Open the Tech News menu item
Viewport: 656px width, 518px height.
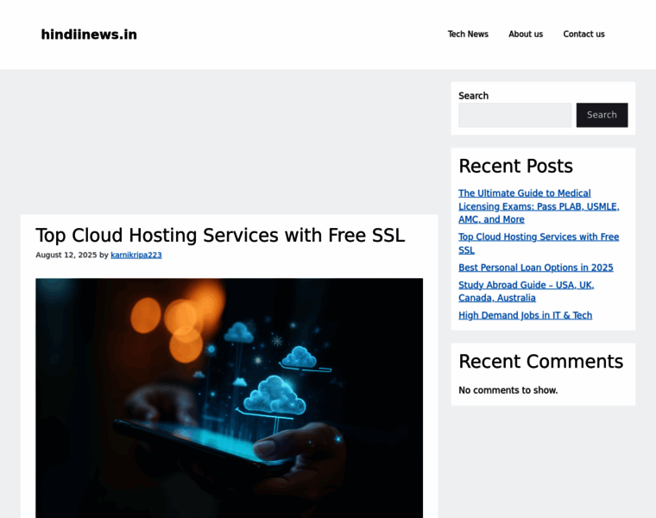pos(468,35)
